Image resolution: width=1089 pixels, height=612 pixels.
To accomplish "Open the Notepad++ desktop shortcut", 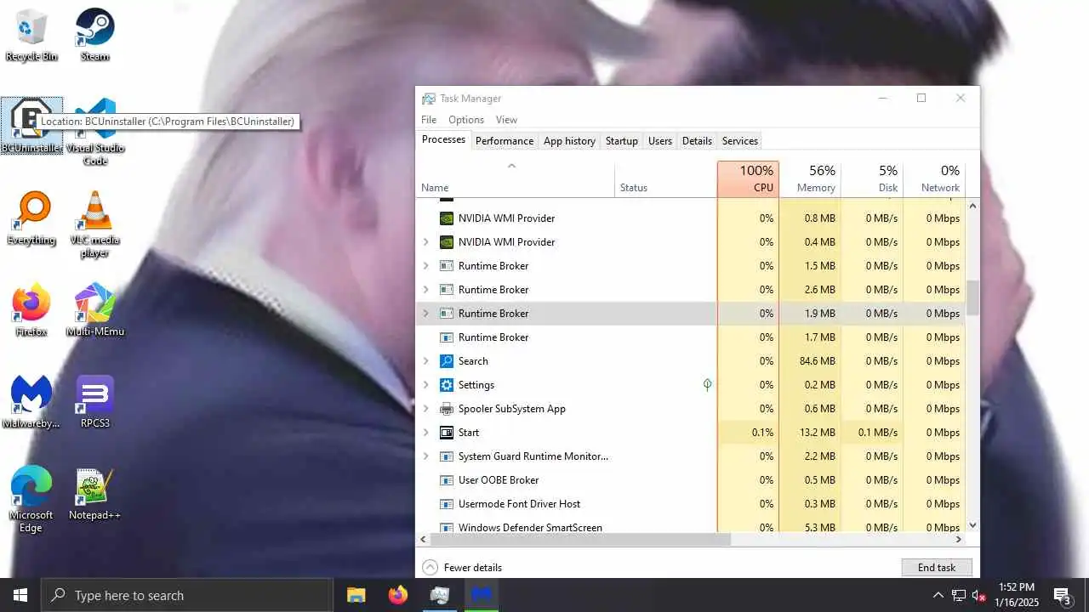I will click(x=94, y=494).
